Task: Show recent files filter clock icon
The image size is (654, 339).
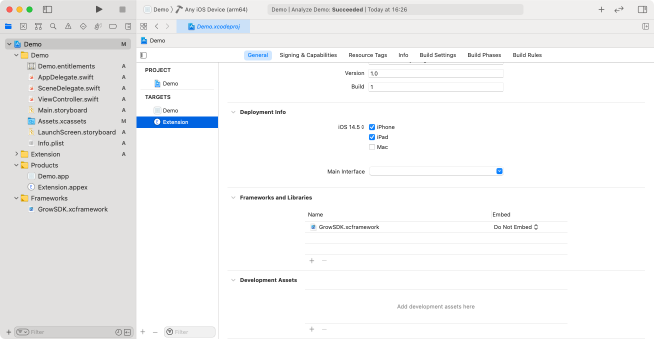Action: point(118,332)
